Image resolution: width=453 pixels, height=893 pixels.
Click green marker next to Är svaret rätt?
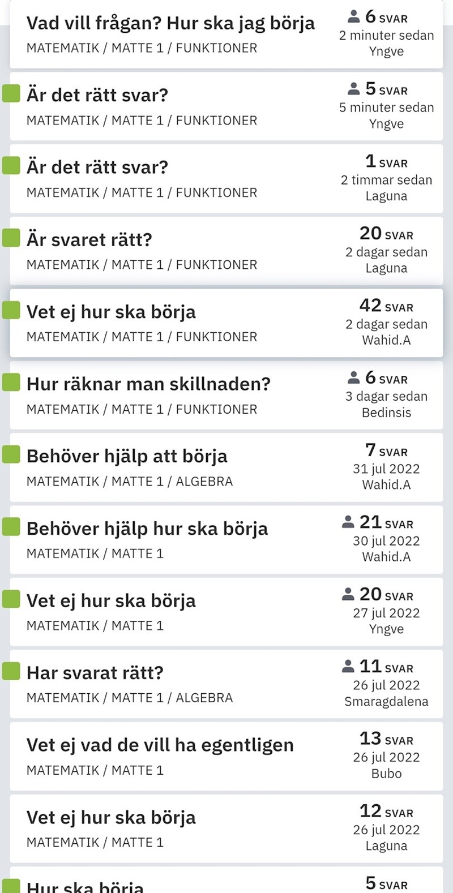pos(11,238)
